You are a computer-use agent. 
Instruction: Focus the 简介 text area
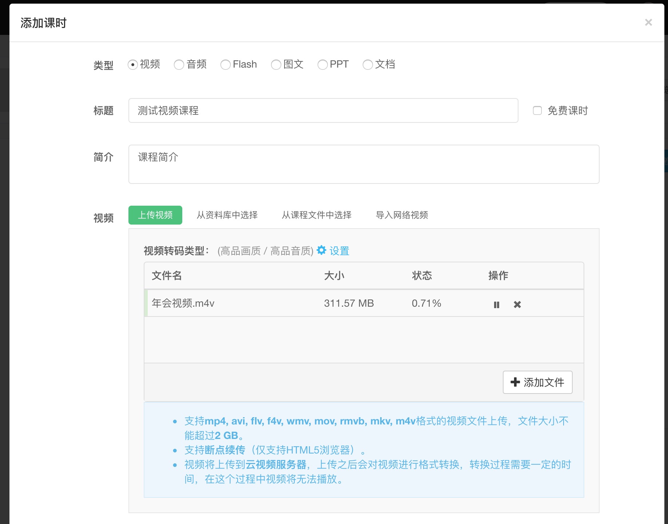[x=364, y=164]
